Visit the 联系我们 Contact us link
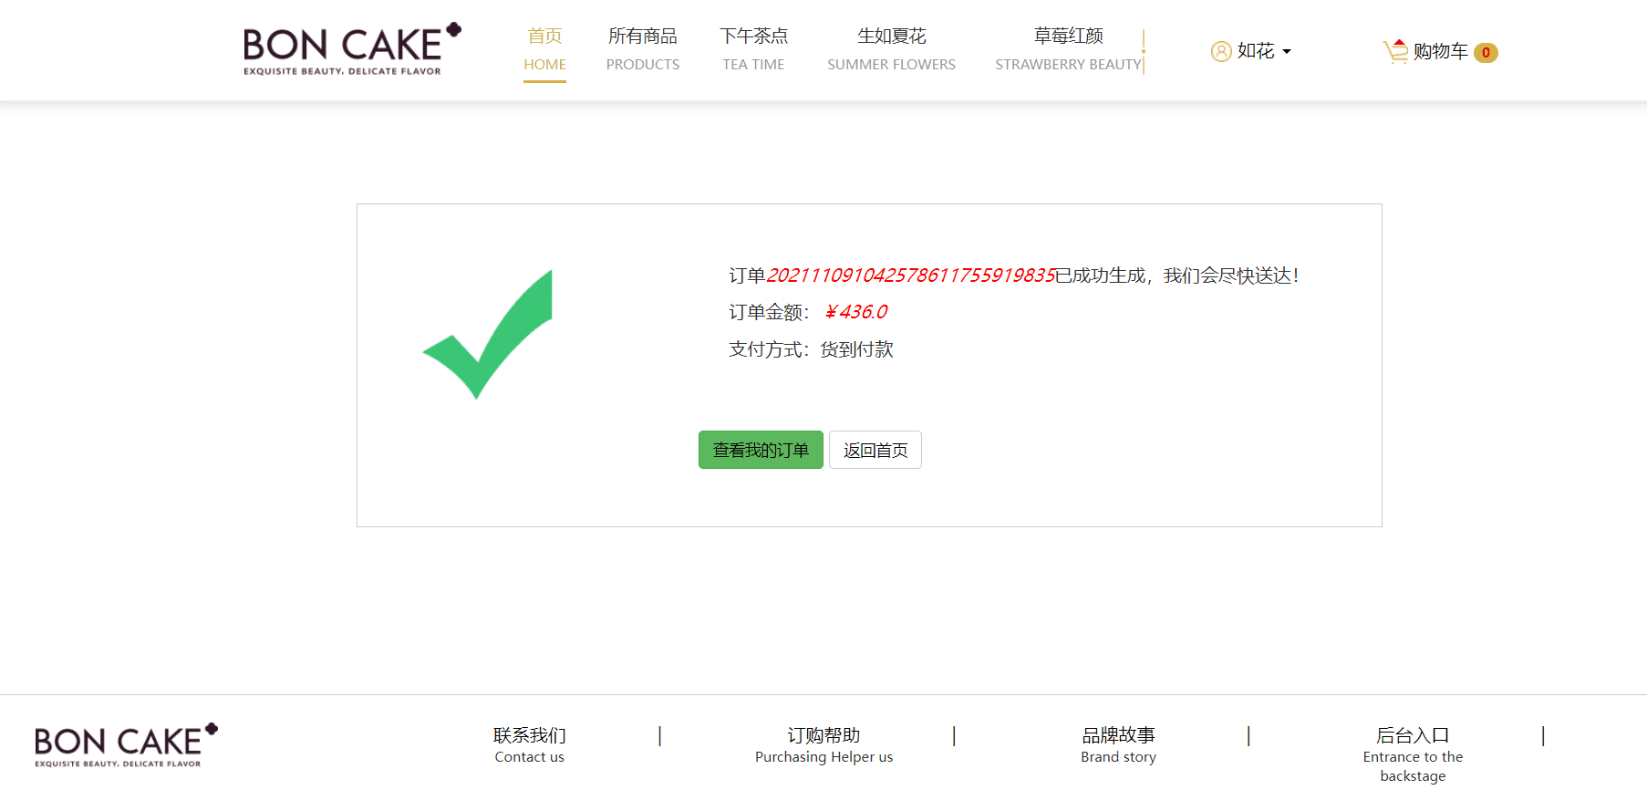The height and width of the screenshot is (790, 1647). pyautogui.click(x=529, y=744)
